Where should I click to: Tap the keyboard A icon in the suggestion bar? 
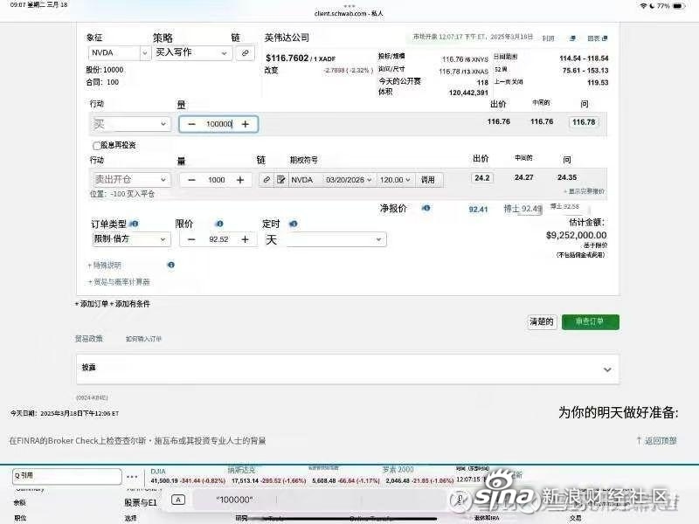pos(178,500)
